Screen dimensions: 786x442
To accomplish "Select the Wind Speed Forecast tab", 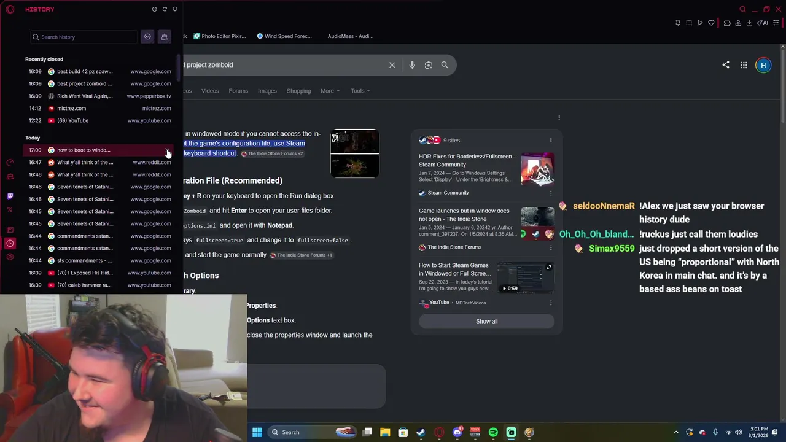I will (284, 36).
